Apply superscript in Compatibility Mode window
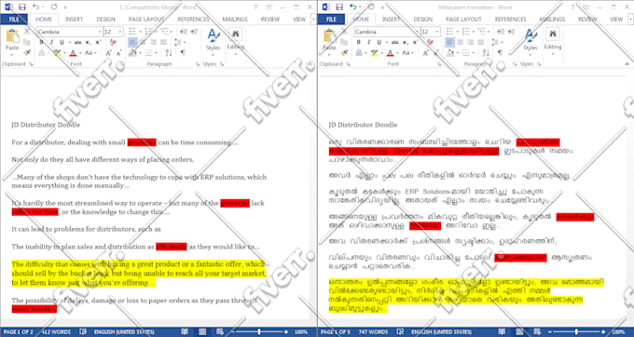The height and width of the screenshot is (337, 634). tap(98, 43)
